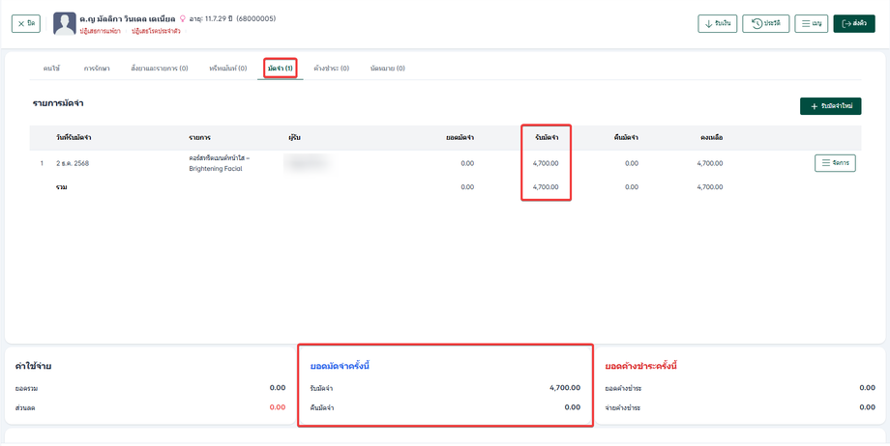Click the date cell 2 ธ.ค. 2568
The height and width of the screenshot is (446, 890).
73,164
